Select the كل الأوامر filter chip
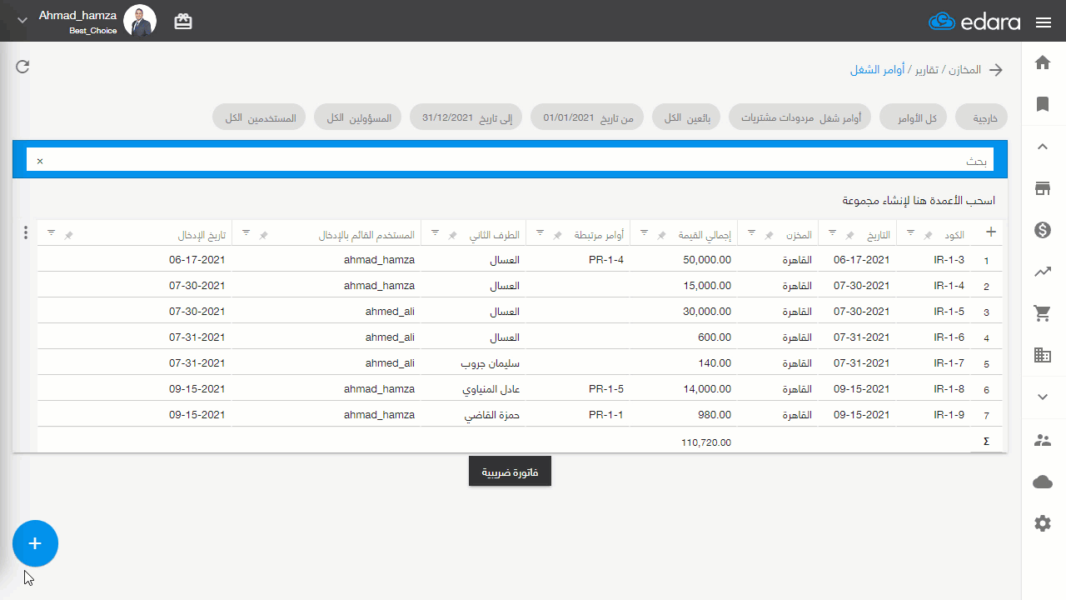This screenshot has height=600, width=1066. (914, 117)
